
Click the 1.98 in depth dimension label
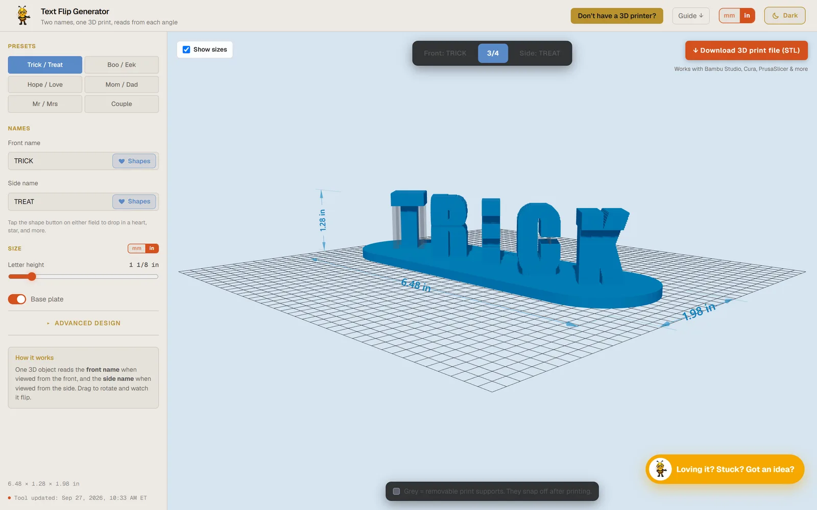tap(699, 311)
